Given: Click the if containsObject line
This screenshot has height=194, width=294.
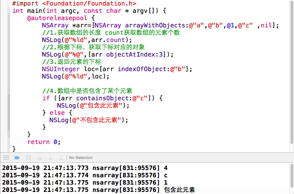Looking at the screenshot, I should (x=103, y=98).
